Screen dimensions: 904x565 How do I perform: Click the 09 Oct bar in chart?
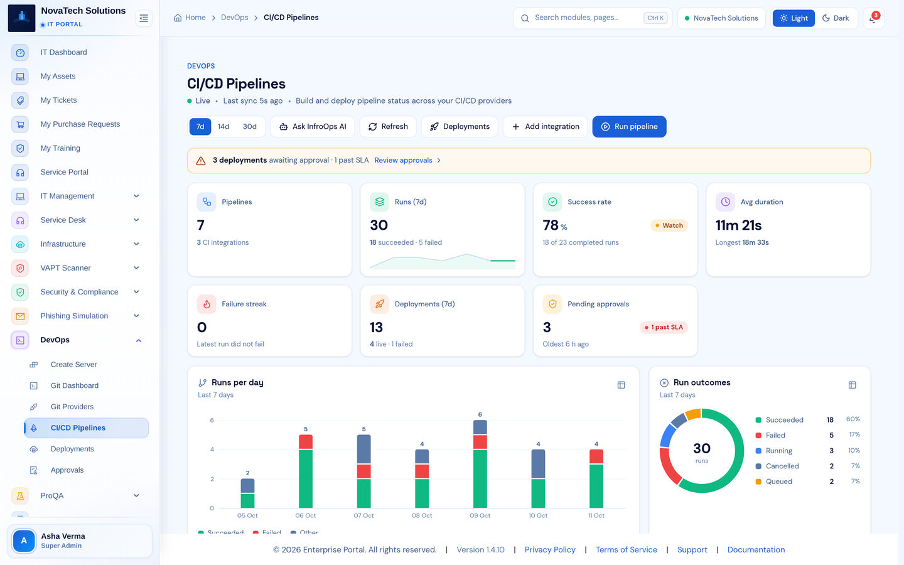pos(480,464)
